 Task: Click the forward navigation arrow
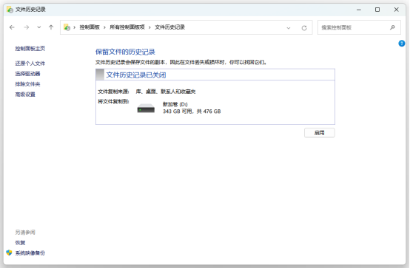(27, 27)
